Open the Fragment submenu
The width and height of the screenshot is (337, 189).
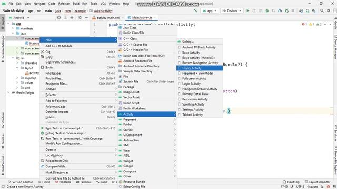coord(147,119)
